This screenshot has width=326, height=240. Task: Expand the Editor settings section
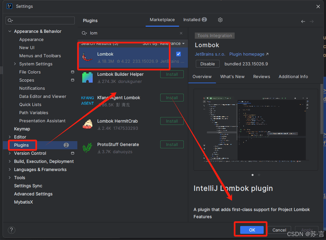tap(10, 137)
